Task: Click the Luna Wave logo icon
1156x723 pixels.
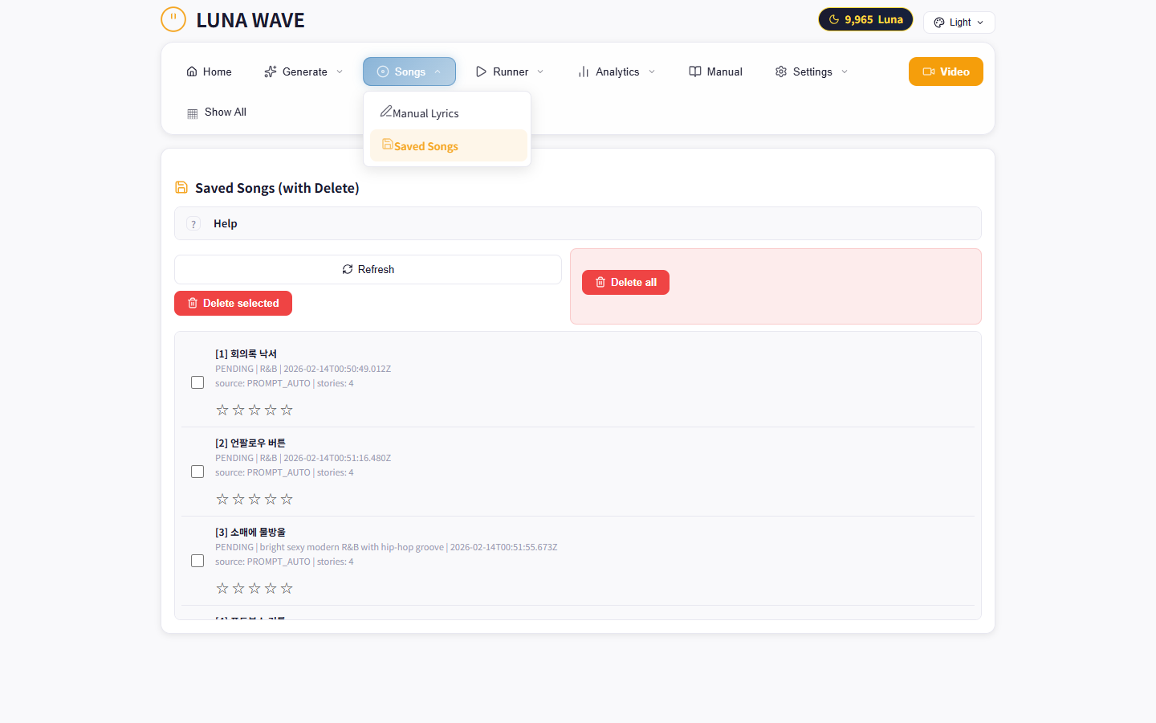Action: pyautogui.click(x=173, y=19)
